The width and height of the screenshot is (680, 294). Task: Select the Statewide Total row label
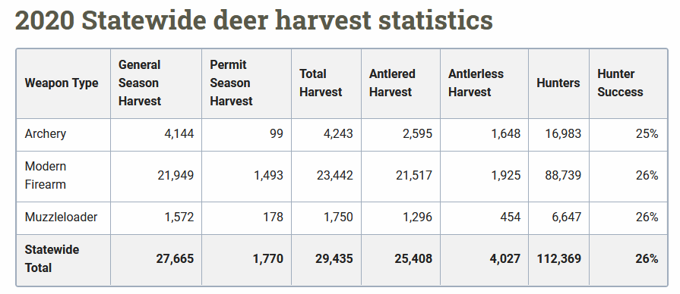click(x=52, y=258)
